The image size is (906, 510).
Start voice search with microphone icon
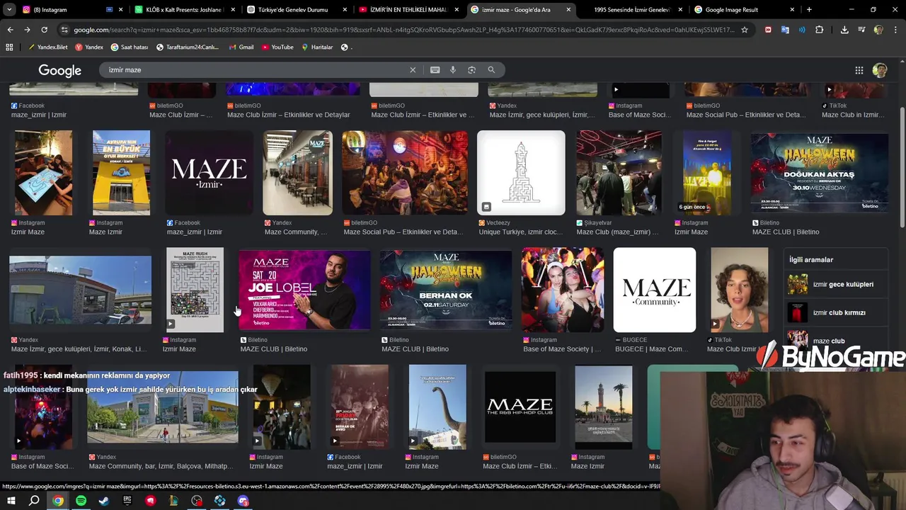tap(453, 69)
